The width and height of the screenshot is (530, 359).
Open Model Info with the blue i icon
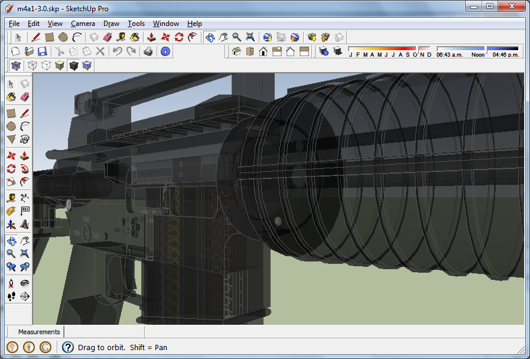tap(165, 51)
